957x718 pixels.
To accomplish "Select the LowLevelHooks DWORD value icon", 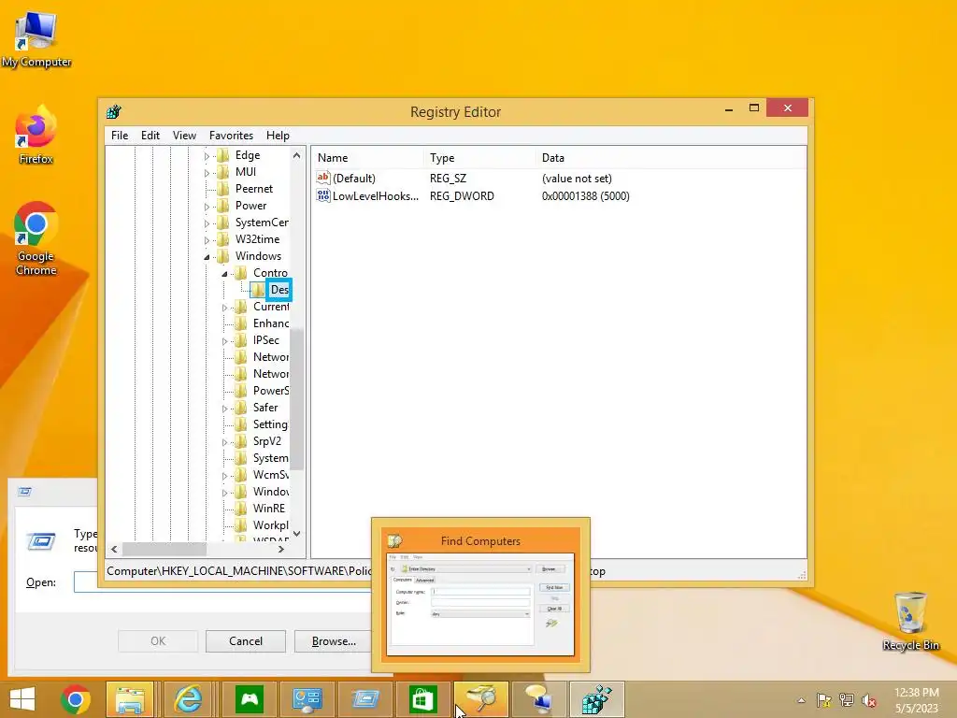I will pyautogui.click(x=322, y=195).
